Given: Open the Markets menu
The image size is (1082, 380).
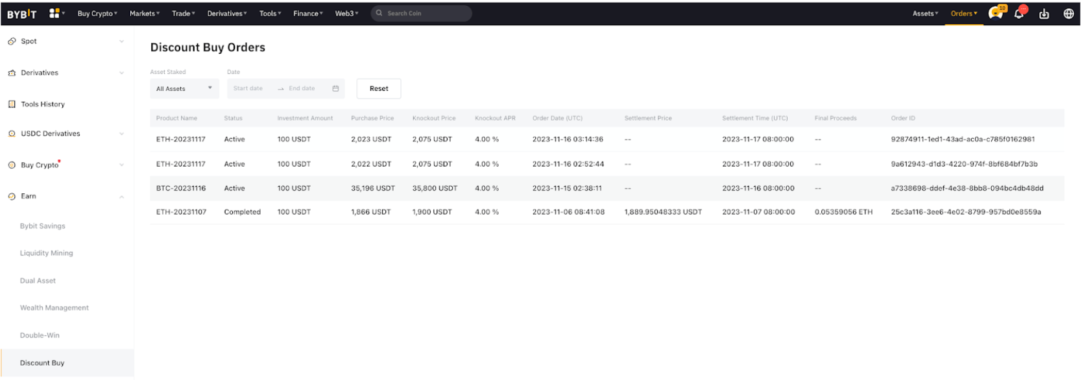Looking at the screenshot, I should pyautogui.click(x=144, y=14).
